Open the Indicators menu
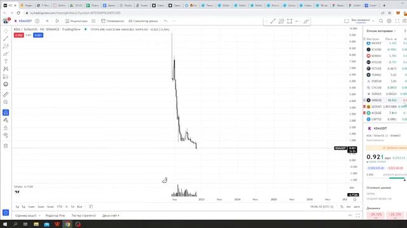The width and height of the screenshot is (407, 228). pos(76,21)
